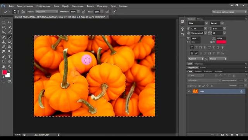
Task: Select the Clone Stamp tool
Action: pyautogui.click(x=3, y=42)
